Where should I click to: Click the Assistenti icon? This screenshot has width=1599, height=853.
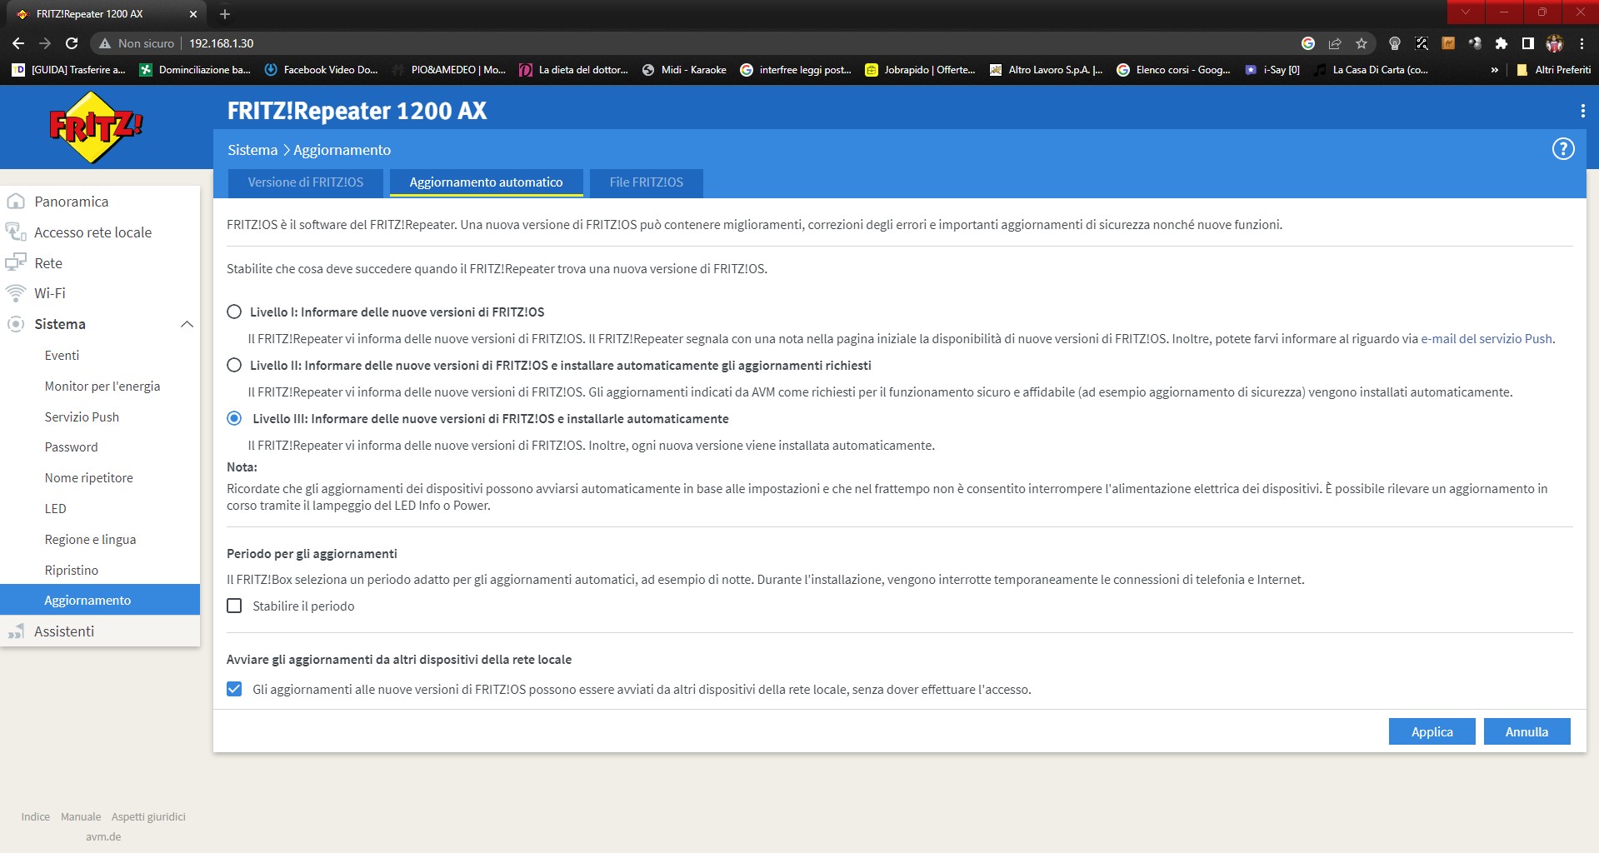tap(16, 631)
